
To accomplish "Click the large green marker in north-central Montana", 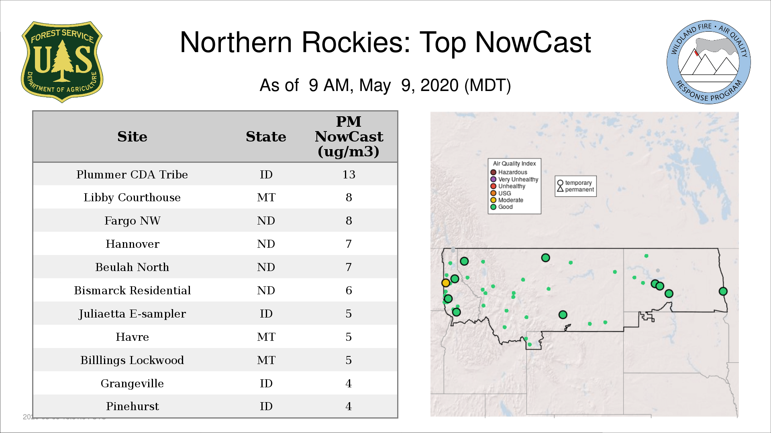I will tap(545, 258).
